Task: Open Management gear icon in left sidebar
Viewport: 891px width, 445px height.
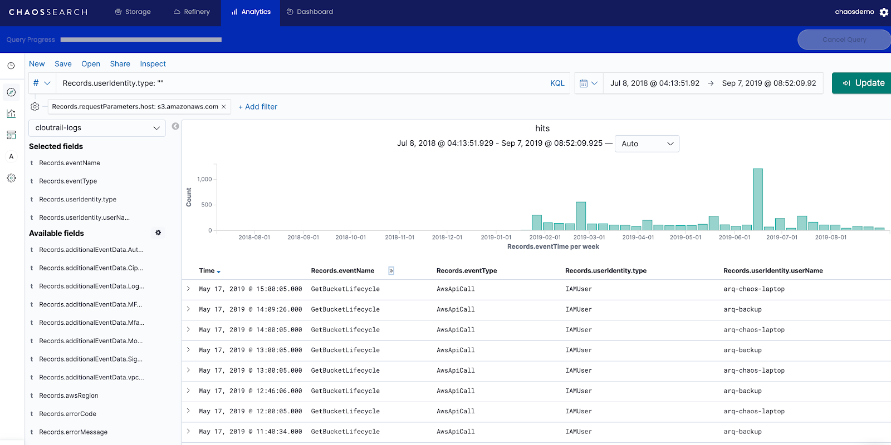Action: coord(11,178)
